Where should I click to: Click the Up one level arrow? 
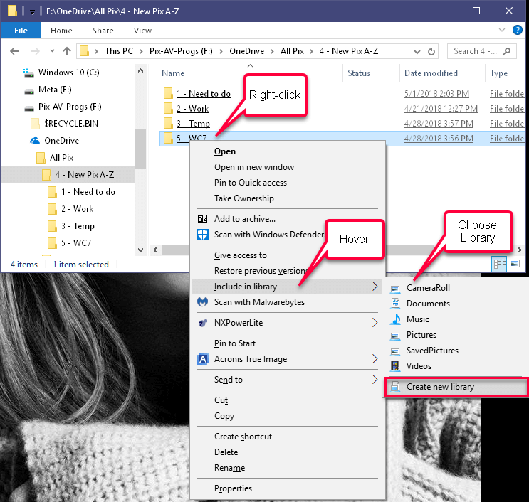click(x=67, y=51)
